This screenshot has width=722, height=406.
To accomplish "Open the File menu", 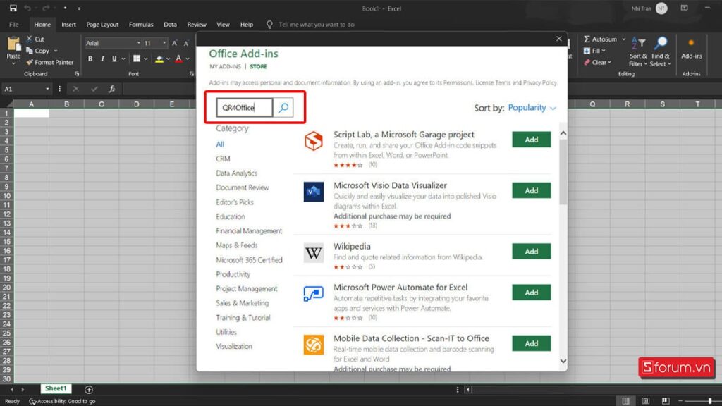I will tap(14, 25).
